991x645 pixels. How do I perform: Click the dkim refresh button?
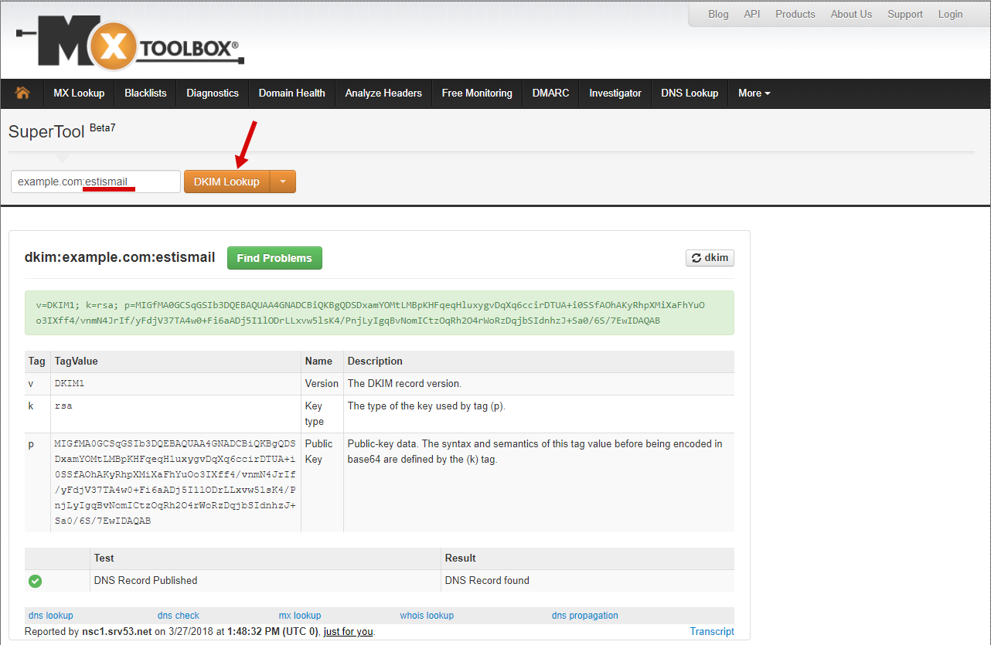[x=710, y=258]
